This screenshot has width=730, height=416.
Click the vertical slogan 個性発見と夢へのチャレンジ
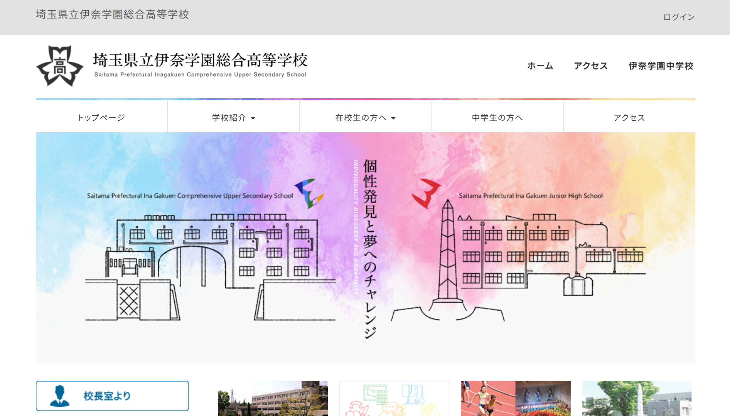pyautogui.click(x=370, y=249)
